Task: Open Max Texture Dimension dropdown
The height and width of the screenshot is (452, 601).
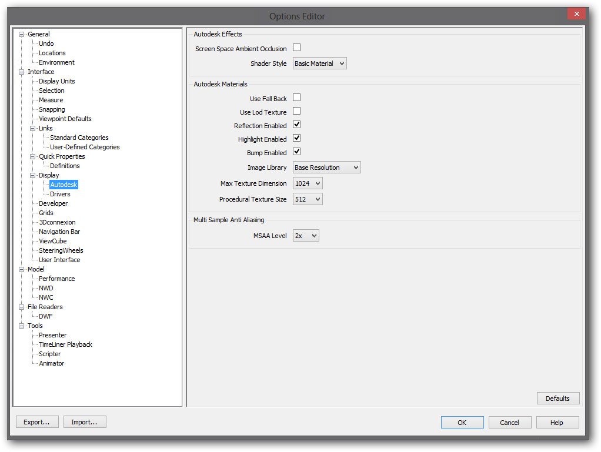Action: point(308,183)
